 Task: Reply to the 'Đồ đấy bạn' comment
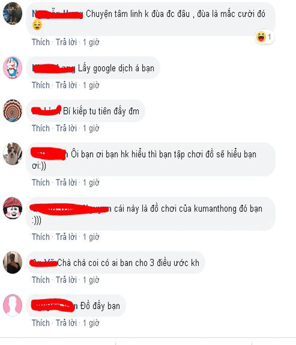pos(66,323)
